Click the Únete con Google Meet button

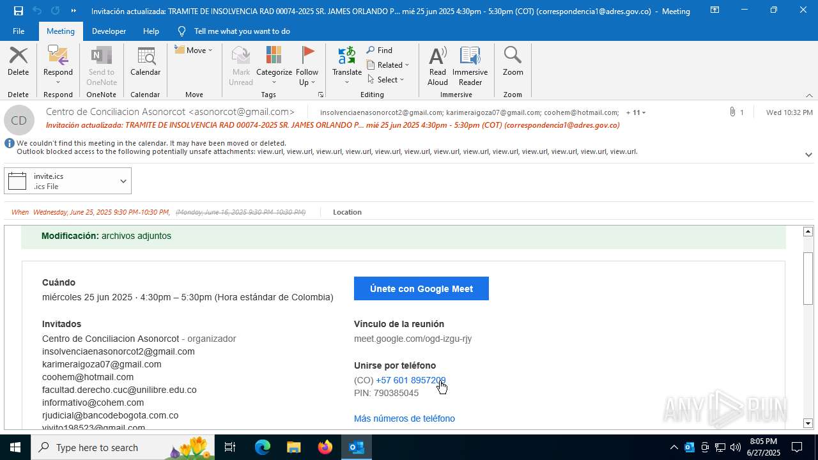pyautogui.click(x=421, y=289)
